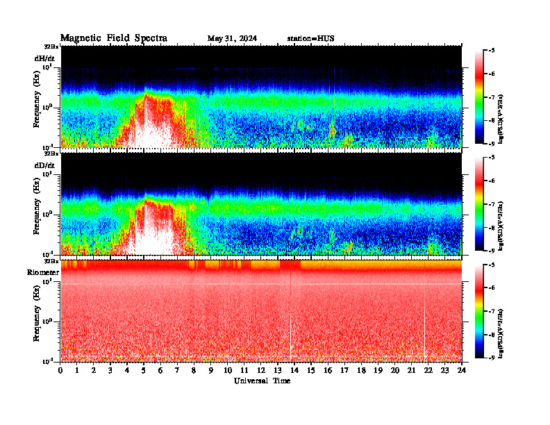550x425 pixels.
Task: Click the "-8" tick on Riometer color scale
Action: point(492,335)
